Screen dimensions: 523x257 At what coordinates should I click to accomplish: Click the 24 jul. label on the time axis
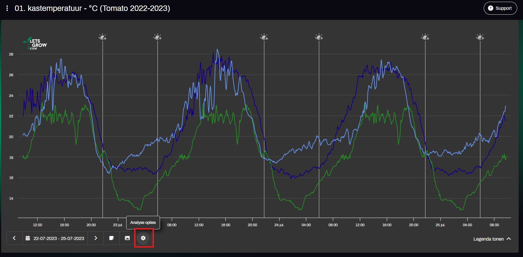click(279, 225)
